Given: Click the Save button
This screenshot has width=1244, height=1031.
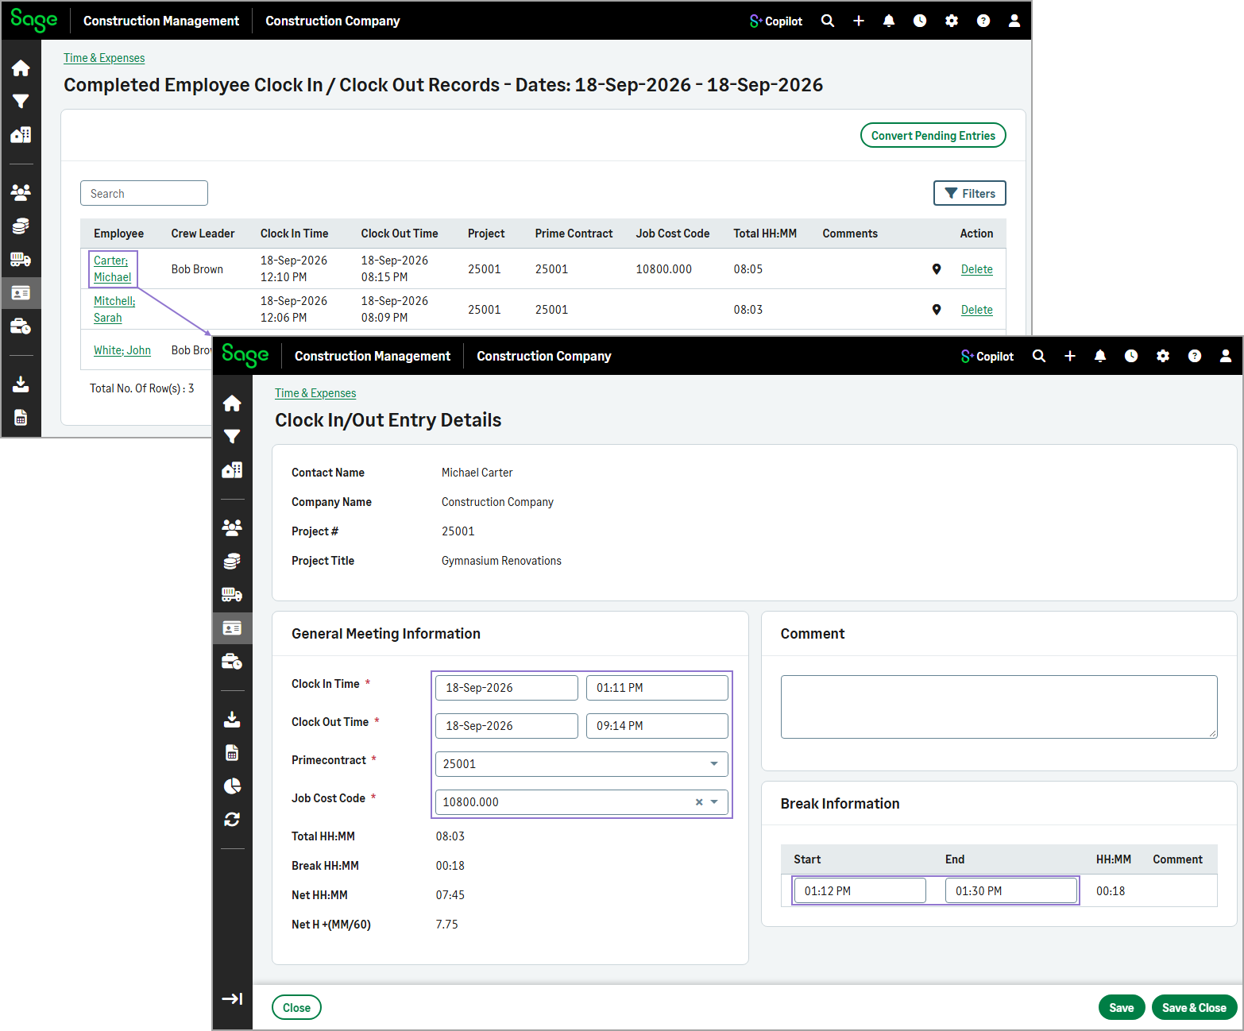Looking at the screenshot, I should [1122, 1008].
